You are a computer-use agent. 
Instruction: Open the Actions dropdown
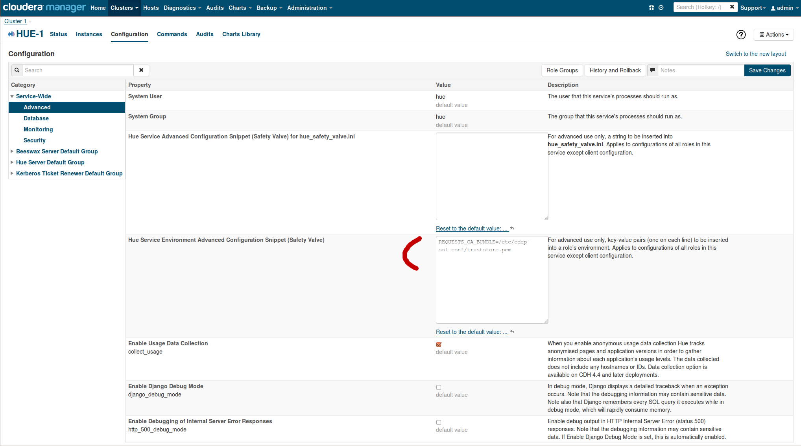pos(773,35)
